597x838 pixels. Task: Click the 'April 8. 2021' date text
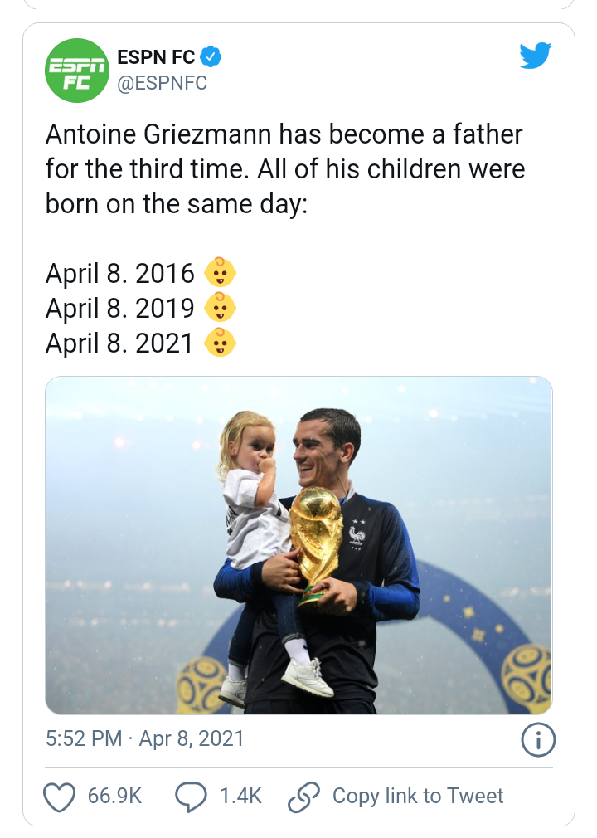click(120, 343)
